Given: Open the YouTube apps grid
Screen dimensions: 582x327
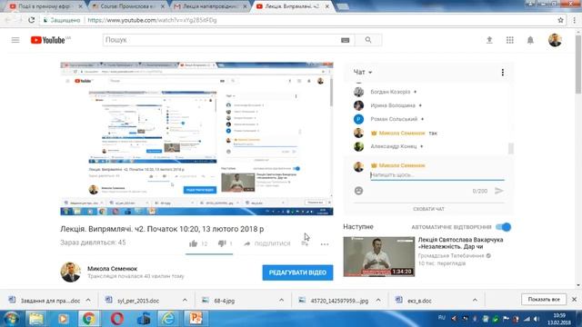Looking at the screenshot, I should pos(510,40).
